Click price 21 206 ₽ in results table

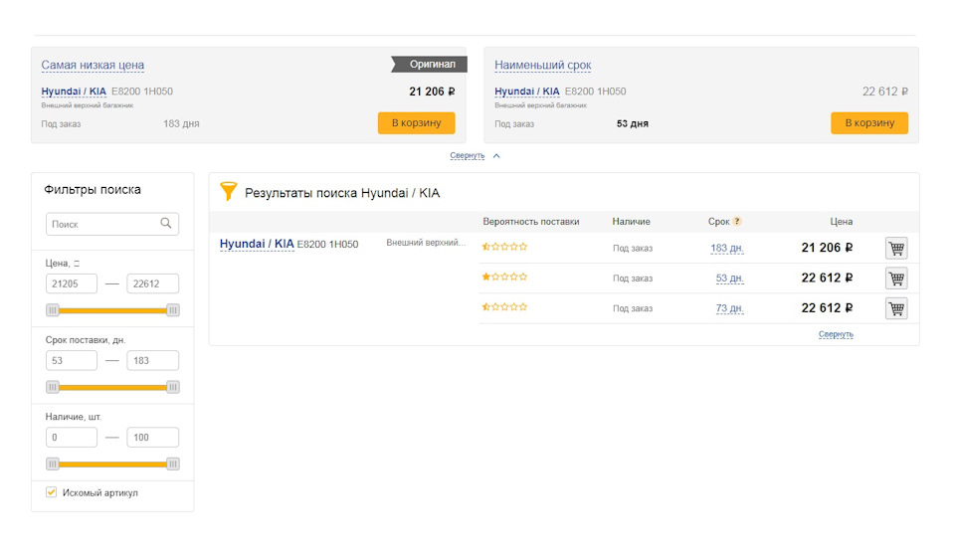827,248
